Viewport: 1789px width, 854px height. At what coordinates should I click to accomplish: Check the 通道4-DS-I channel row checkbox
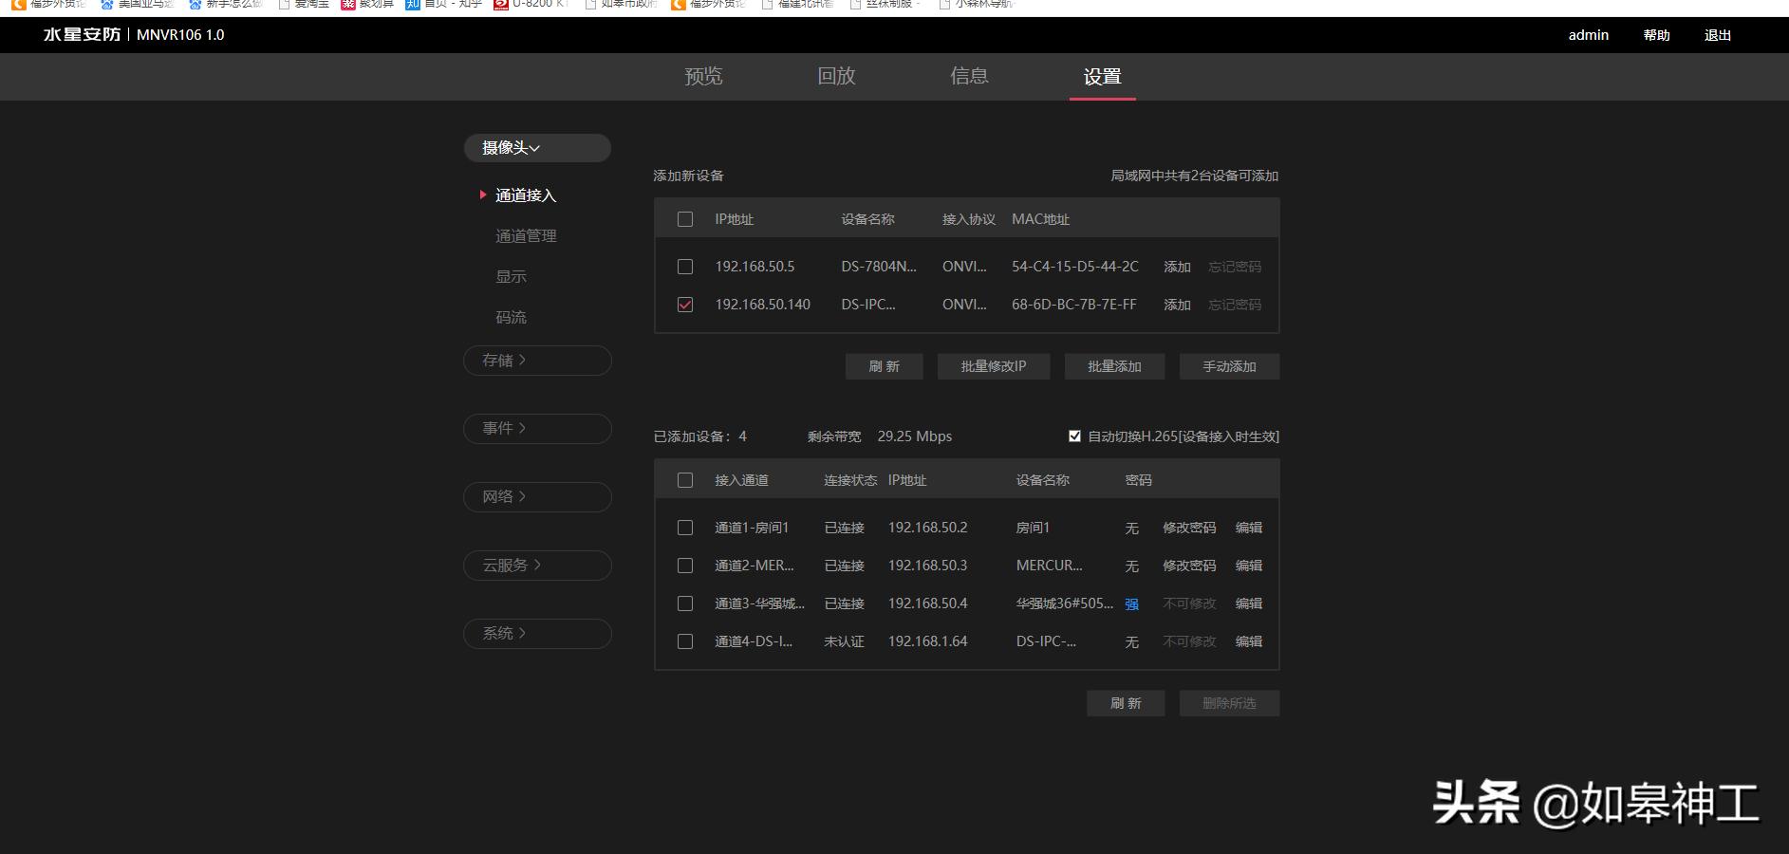click(685, 641)
